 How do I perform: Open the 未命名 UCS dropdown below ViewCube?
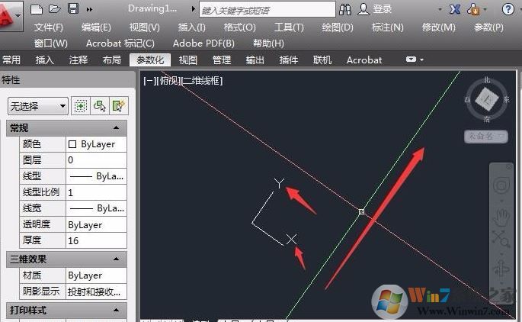[486, 137]
